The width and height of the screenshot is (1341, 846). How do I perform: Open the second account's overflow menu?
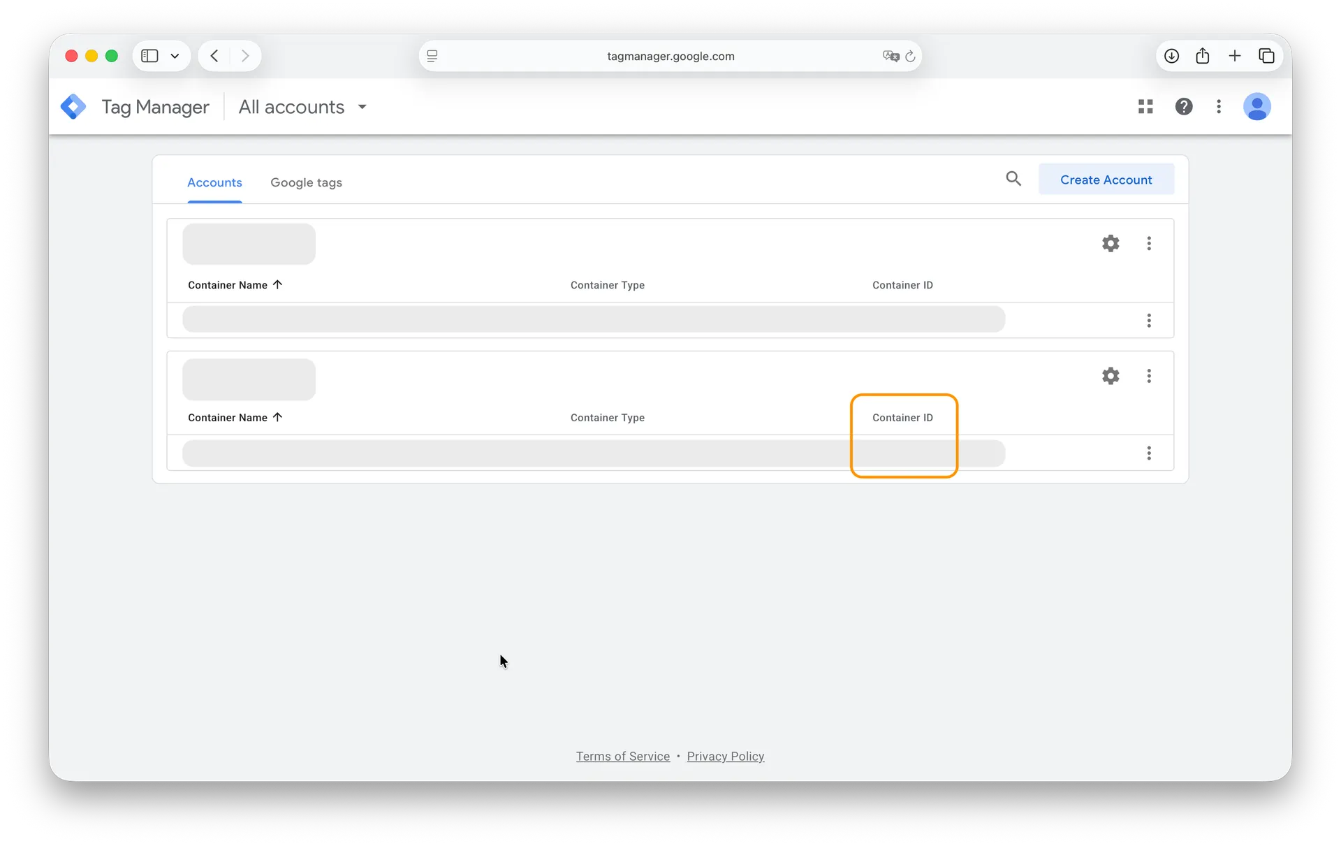click(x=1149, y=376)
